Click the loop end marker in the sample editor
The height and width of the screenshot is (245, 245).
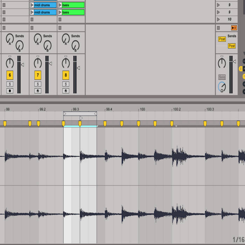tap(95, 114)
